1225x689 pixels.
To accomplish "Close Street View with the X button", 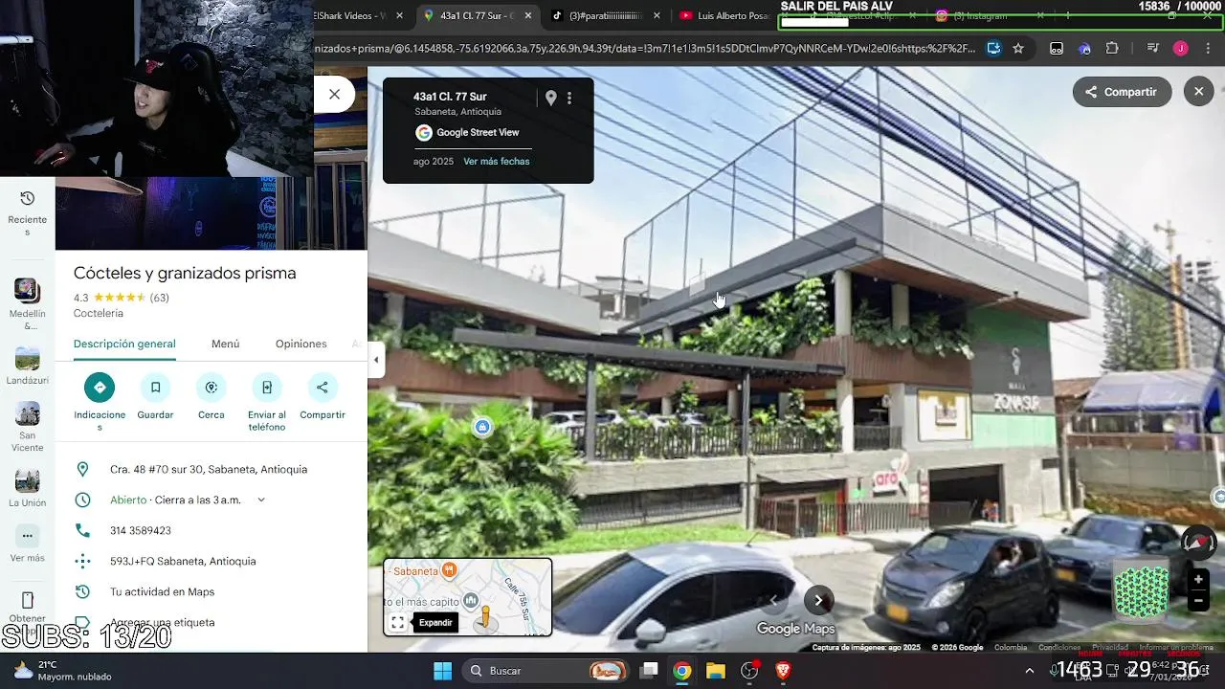I will 1199,92.
